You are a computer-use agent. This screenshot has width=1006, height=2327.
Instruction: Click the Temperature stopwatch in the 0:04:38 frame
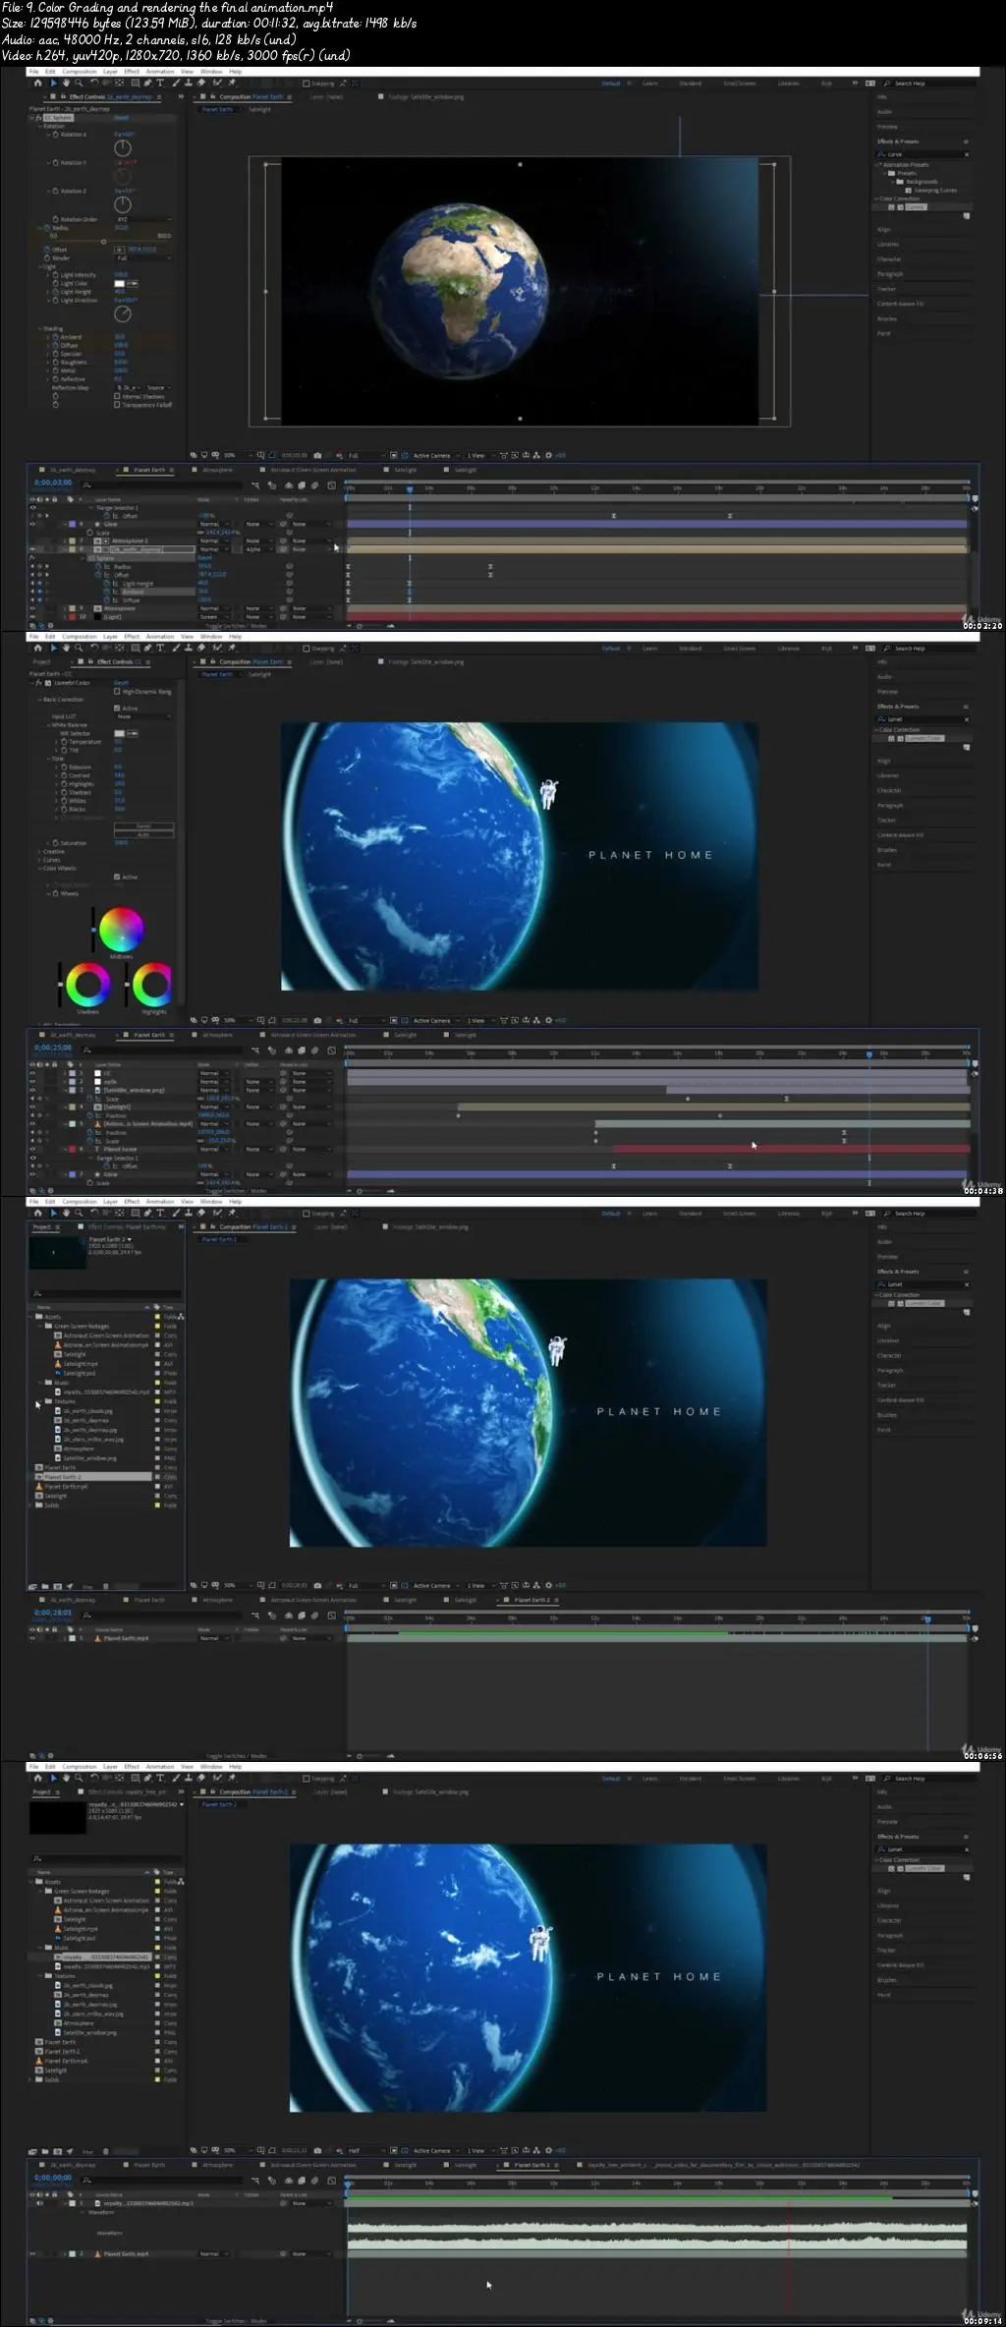65,742
